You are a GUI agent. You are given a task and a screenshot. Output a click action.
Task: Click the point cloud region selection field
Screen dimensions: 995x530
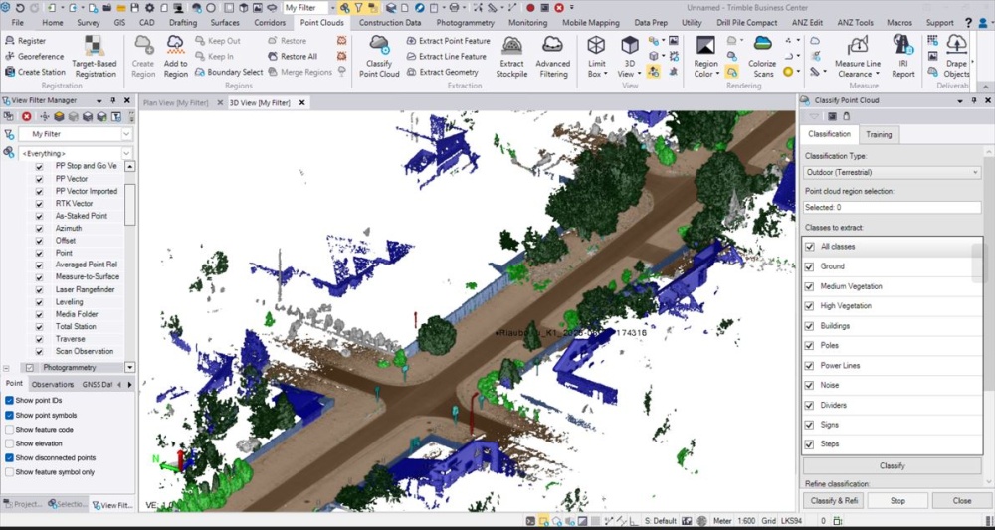tap(892, 208)
